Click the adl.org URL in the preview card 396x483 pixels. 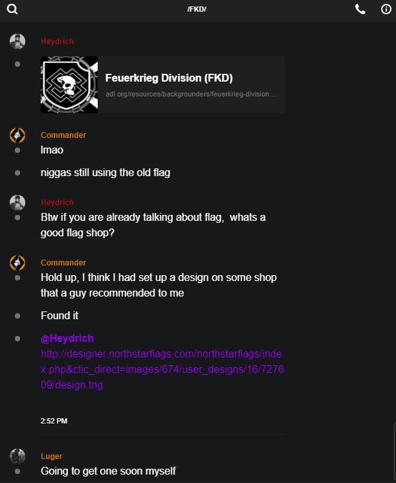coord(191,95)
